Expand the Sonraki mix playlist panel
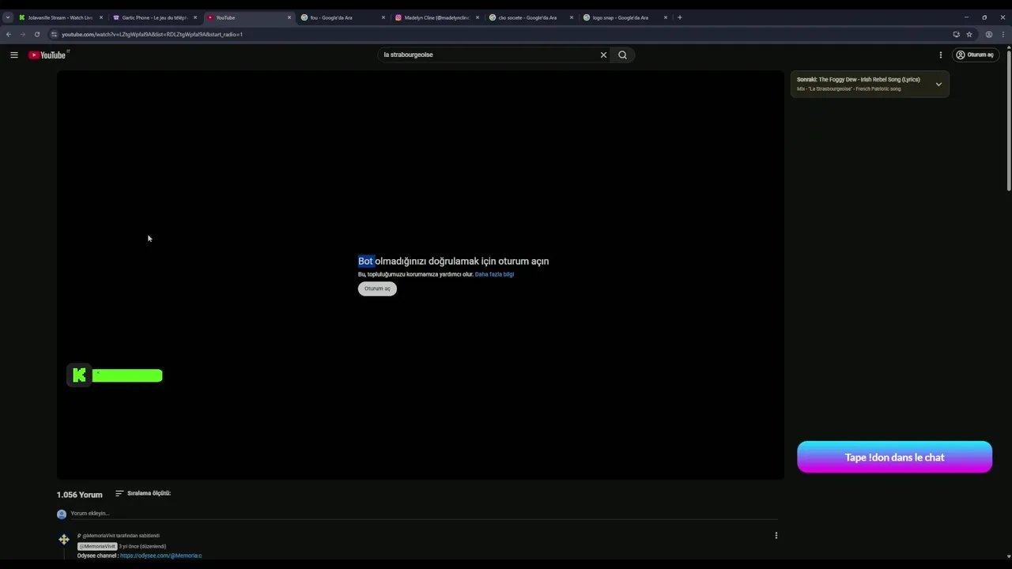This screenshot has height=569, width=1012. coord(938,84)
